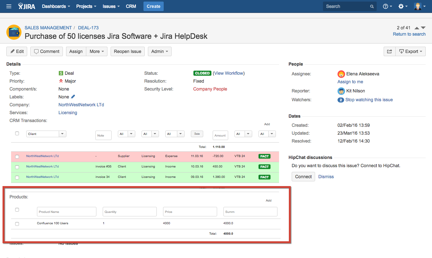Open the Export dropdown
432x258 pixels.
pyautogui.click(x=410, y=51)
